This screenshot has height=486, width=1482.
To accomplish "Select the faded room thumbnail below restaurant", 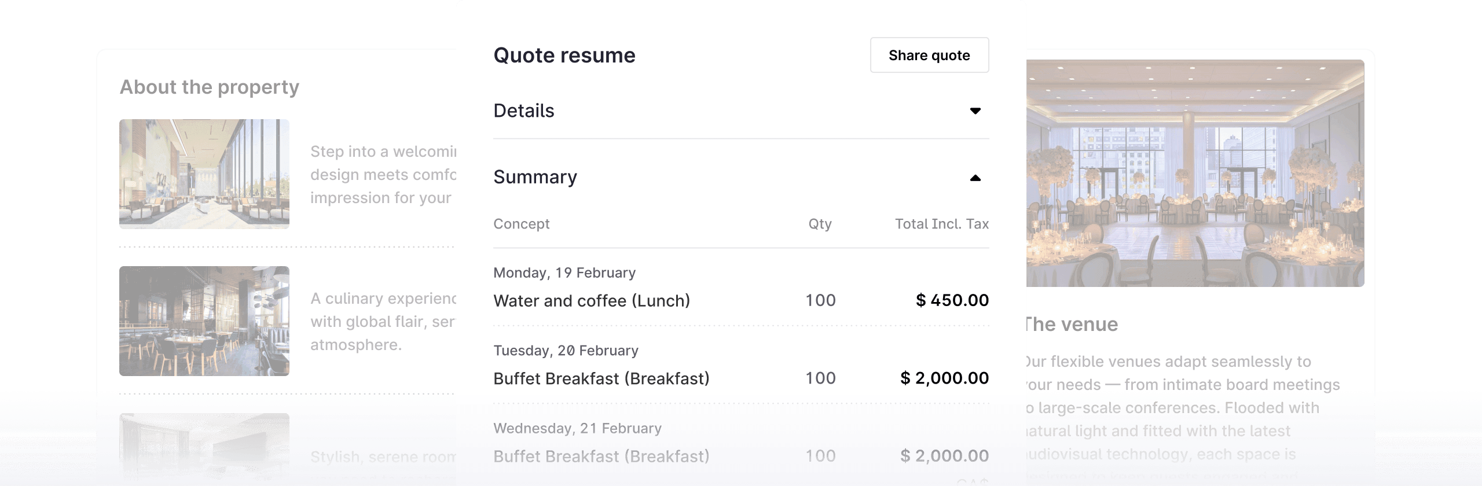I will (x=204, y=451).
